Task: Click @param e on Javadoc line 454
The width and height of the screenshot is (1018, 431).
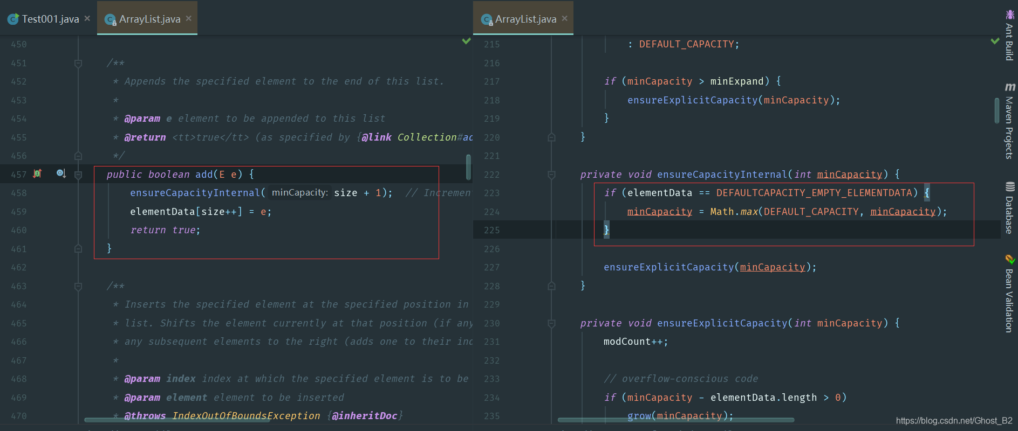Action: click(x=148, y=119)
